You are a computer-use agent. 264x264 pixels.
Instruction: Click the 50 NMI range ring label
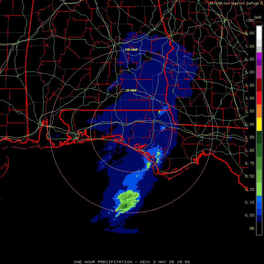coord(131,90)
